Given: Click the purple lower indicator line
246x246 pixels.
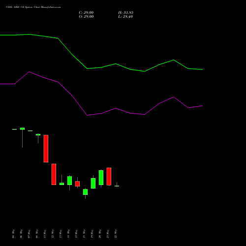Looking at the screenshot, I should pyautogui.click(x=101, y=113).
